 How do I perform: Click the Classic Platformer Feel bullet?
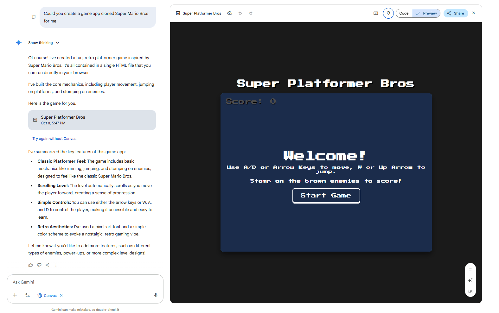pos(94,169)
